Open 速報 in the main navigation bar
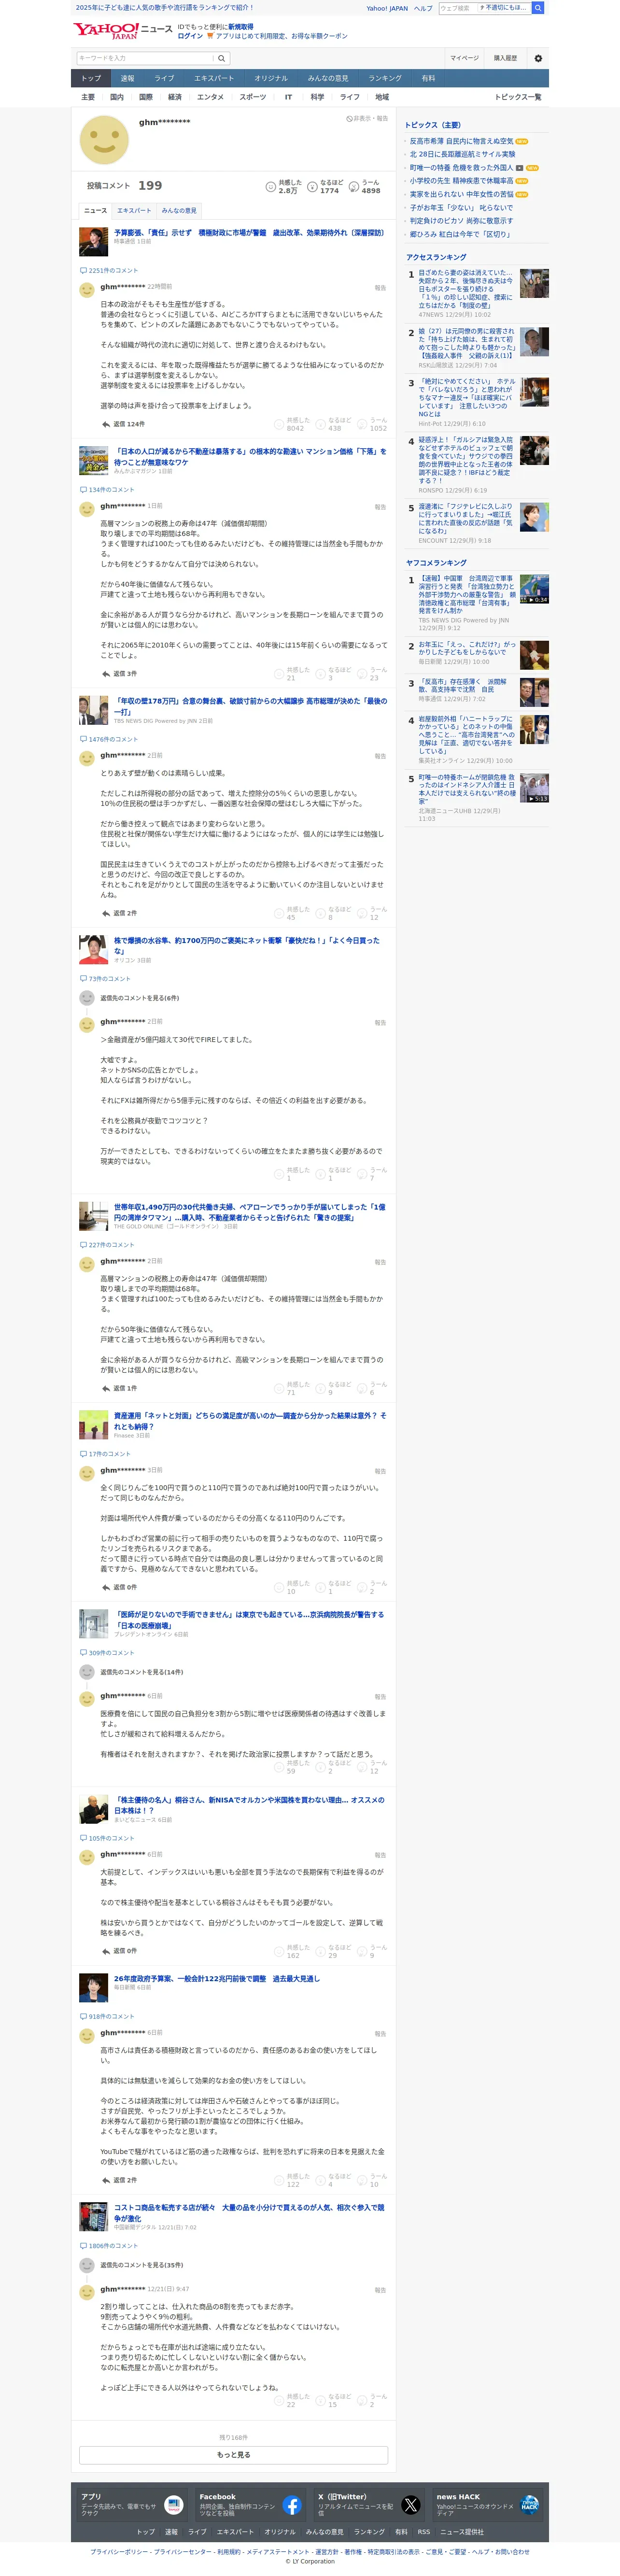This screenshot has width=620, height=2576. [128, 78]
